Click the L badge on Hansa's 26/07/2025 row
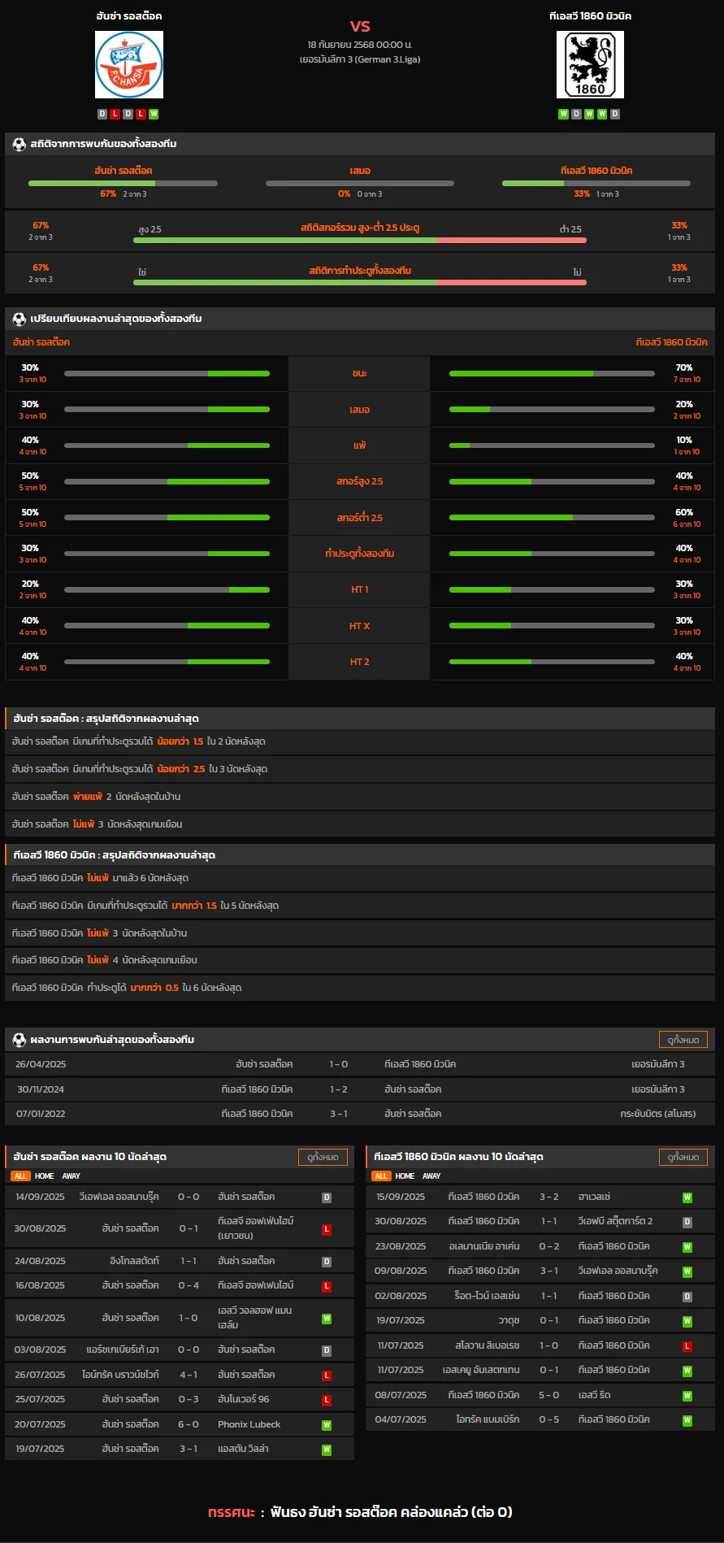The width and height of the screenshot is (724, 1543). [327, 1376]
